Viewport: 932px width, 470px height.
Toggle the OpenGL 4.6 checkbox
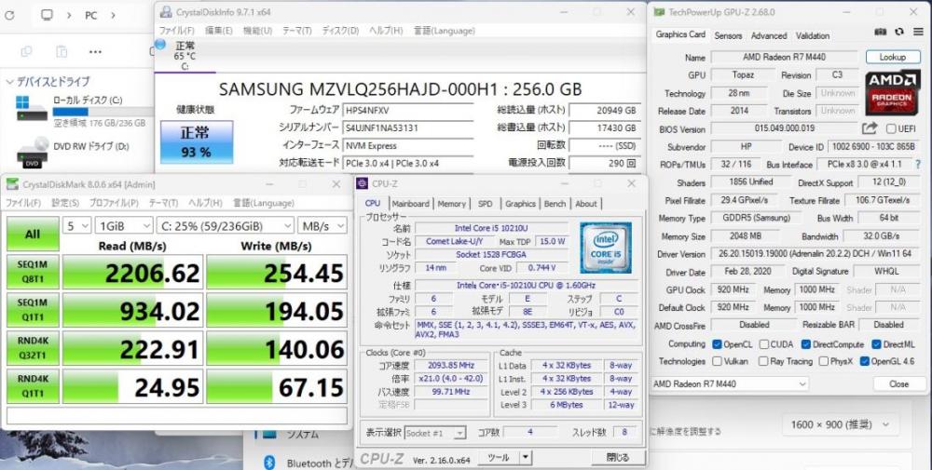(864, 361)
